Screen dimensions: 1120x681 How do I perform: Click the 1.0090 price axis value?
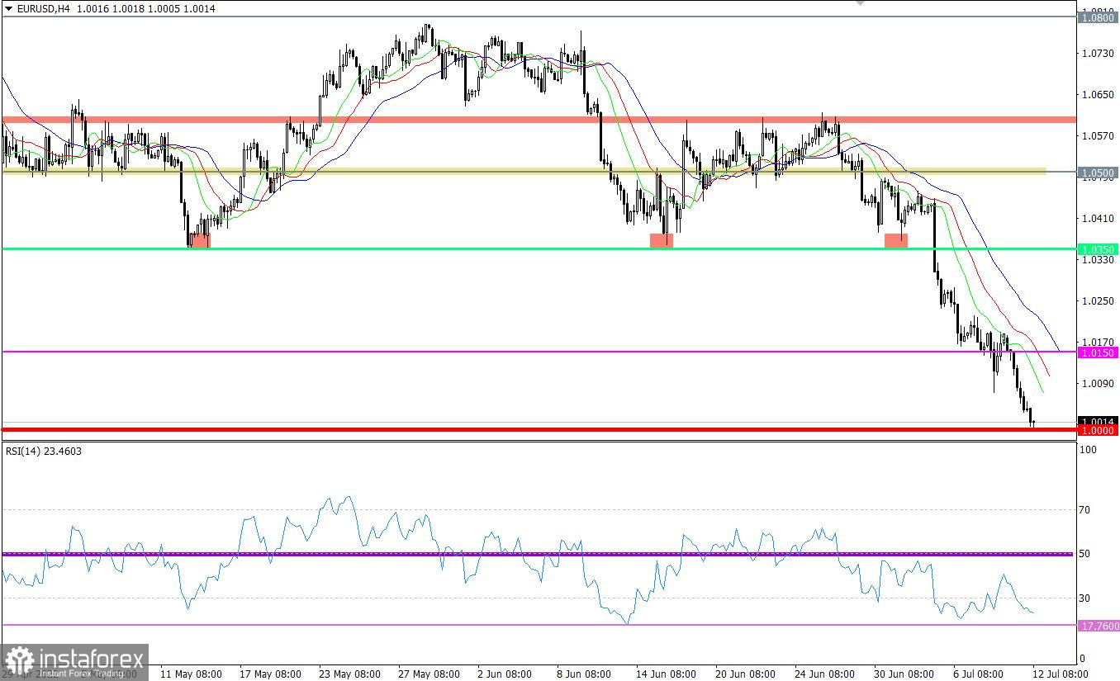[1097, 383]
